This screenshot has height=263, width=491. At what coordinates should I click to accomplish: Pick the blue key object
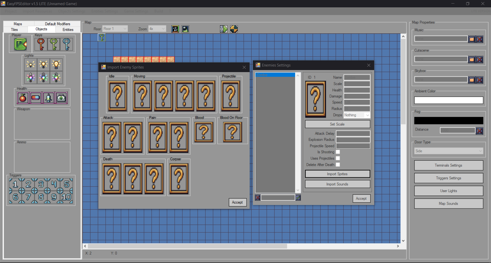tap(66, 44)
